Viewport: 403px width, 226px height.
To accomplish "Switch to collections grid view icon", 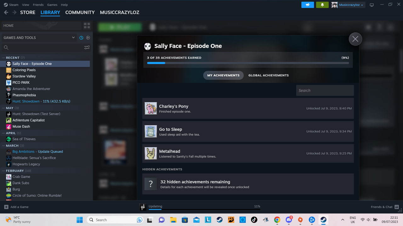I will tap(87, 25).
